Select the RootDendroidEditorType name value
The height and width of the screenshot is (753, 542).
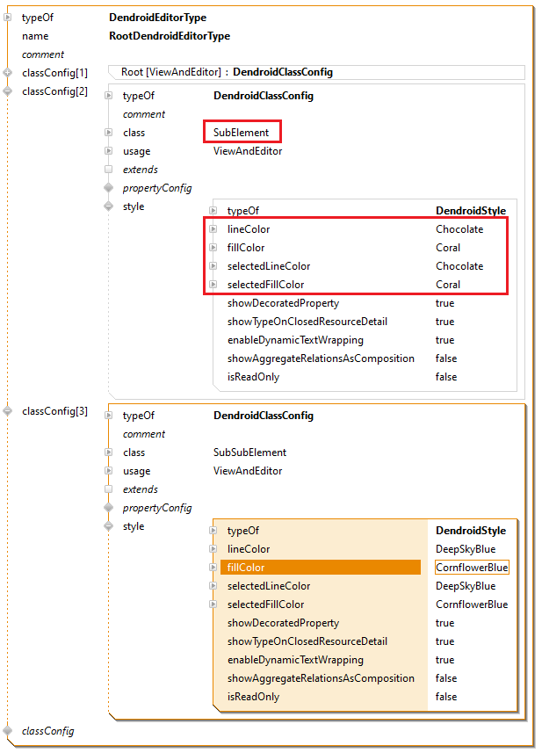coord(170,36)
